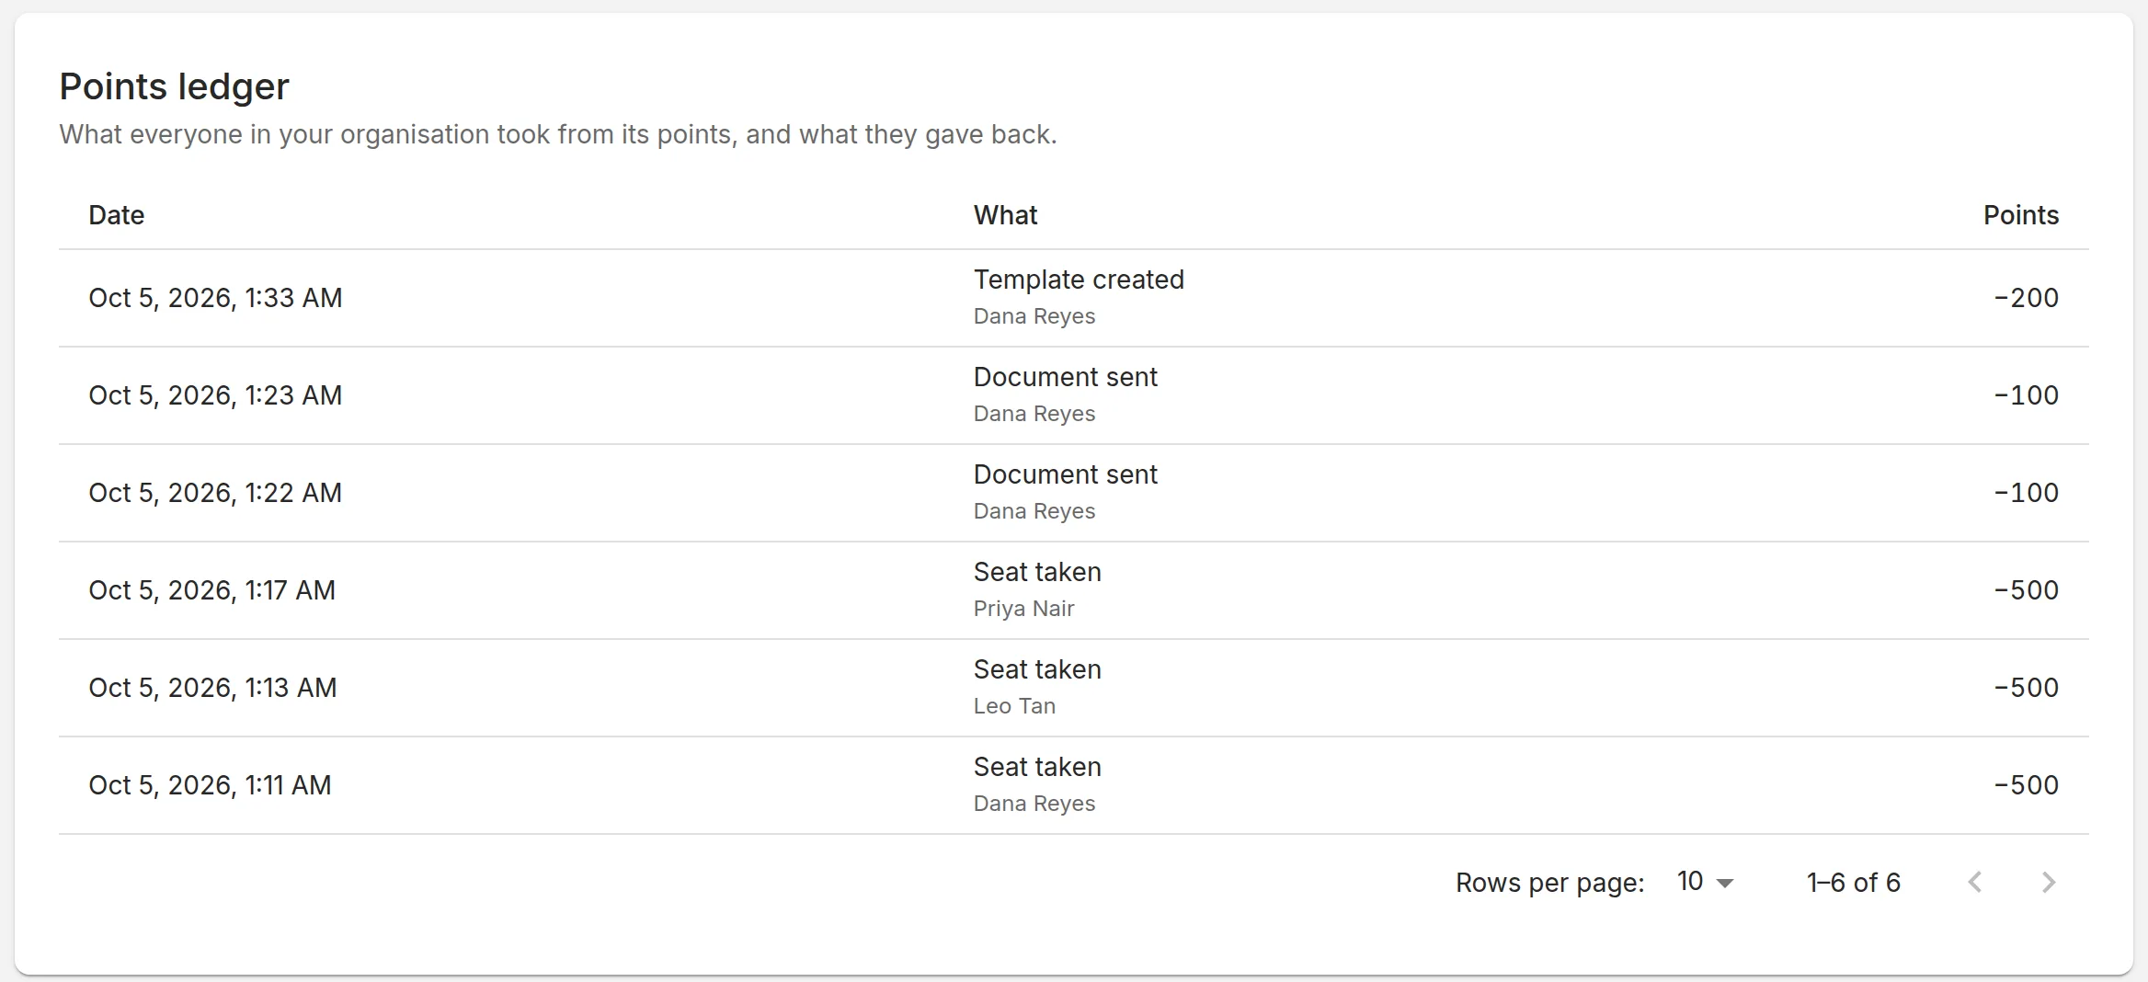The height and width of the screenshot is (982, 2148).
Task: Click −500 points in the 1:17 AM row
Action: pyautogui.click(x=2026, y=590)
